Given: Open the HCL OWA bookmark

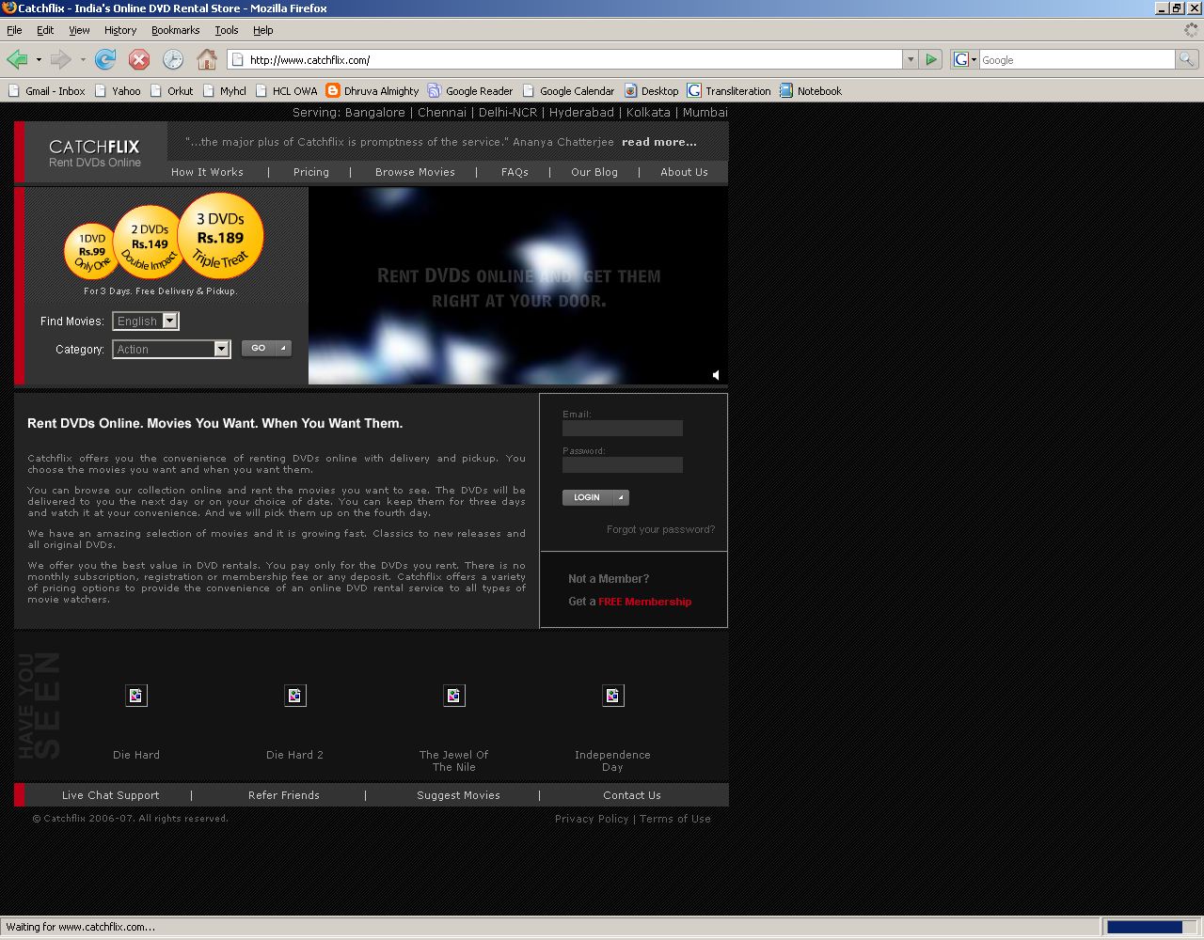Looking at the screenshot, I should pos(286,91).
